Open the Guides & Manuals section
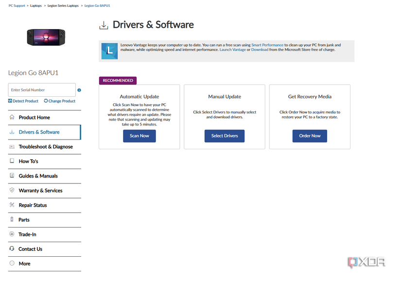Image resolution: width=401 pixels, height=284 pixels. pyautogui.click(x=38, y=176)
